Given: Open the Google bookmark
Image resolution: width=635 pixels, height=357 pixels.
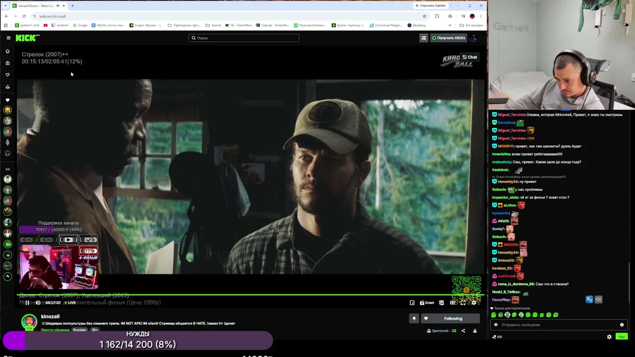Looking at the screenshot, I should (80, 25).
